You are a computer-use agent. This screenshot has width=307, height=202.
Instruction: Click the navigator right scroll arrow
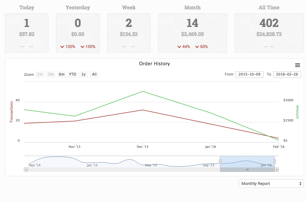[x=277, y=169]
